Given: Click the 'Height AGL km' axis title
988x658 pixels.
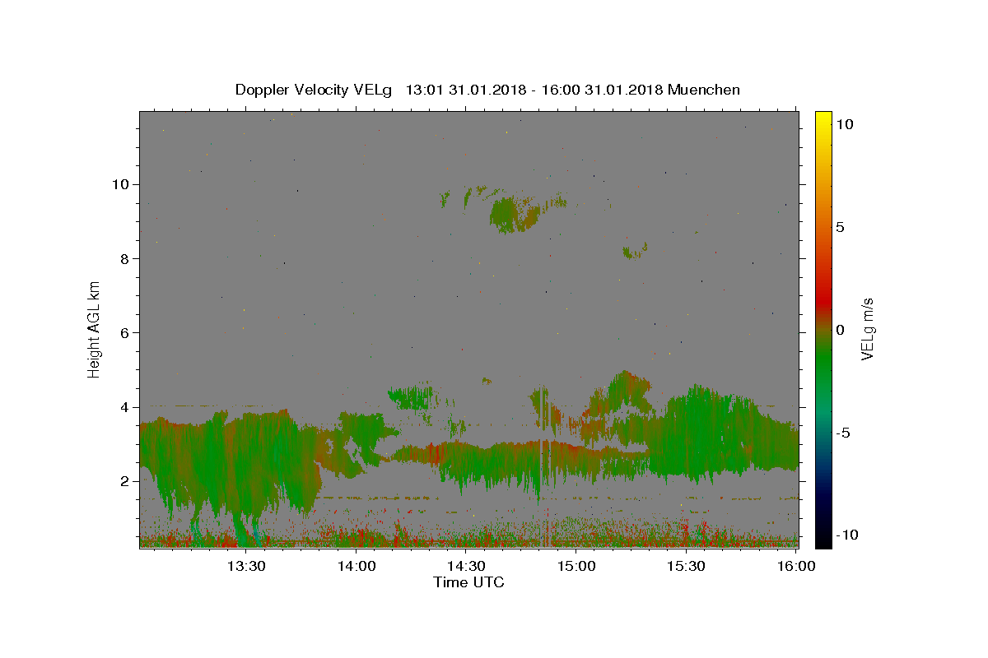Looking at the screenshot, I should click(x=95, y=329).
